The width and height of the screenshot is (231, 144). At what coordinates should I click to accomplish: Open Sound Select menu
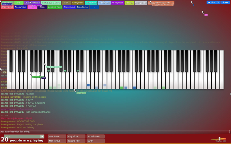click(96, 136)
